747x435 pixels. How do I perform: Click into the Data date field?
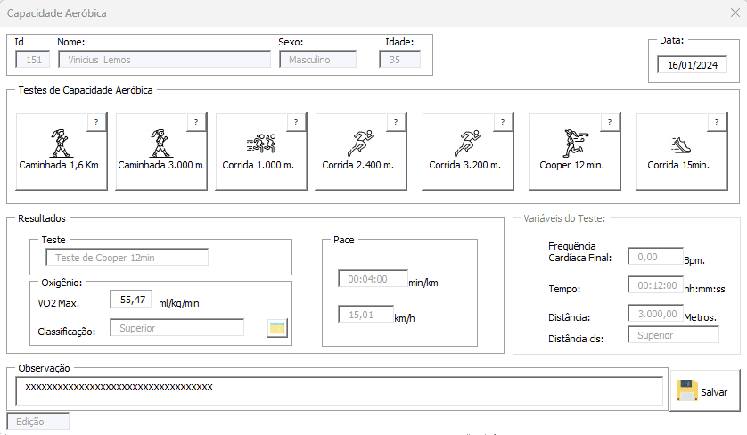[x=693, y=65]
